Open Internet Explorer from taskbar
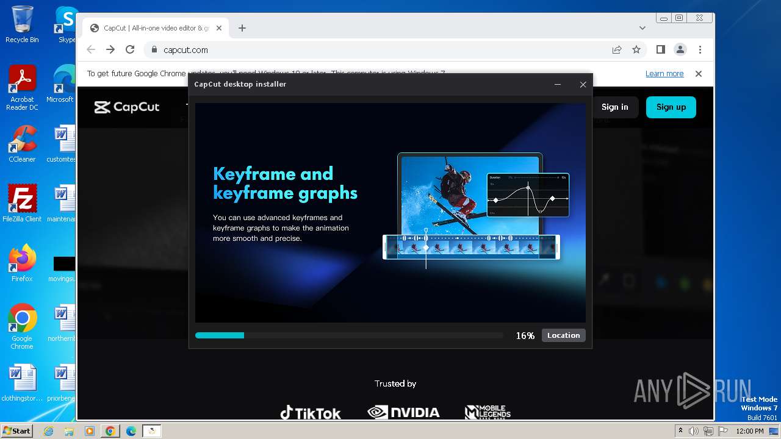Image resolution: width=781 pixels, height=439 pixels. click(x=49, y=431)
